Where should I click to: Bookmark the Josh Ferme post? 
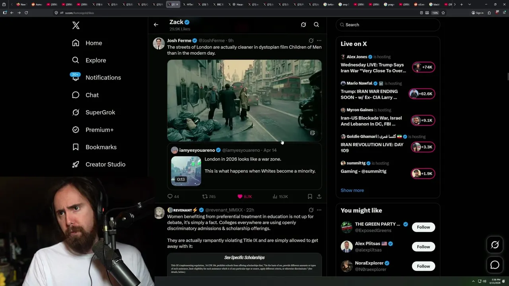point(310,196)
